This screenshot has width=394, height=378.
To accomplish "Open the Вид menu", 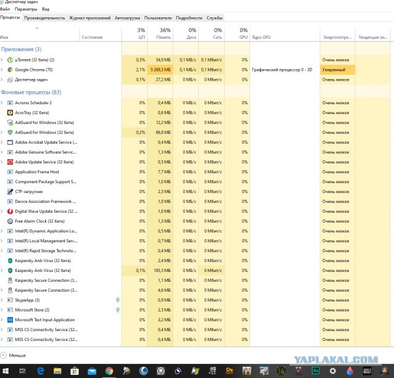I will tap(46, 9).
